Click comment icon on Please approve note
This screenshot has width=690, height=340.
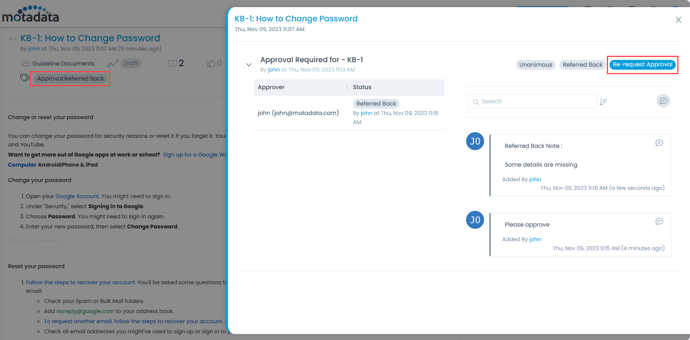pyautogui.click(x=659, y=221)
